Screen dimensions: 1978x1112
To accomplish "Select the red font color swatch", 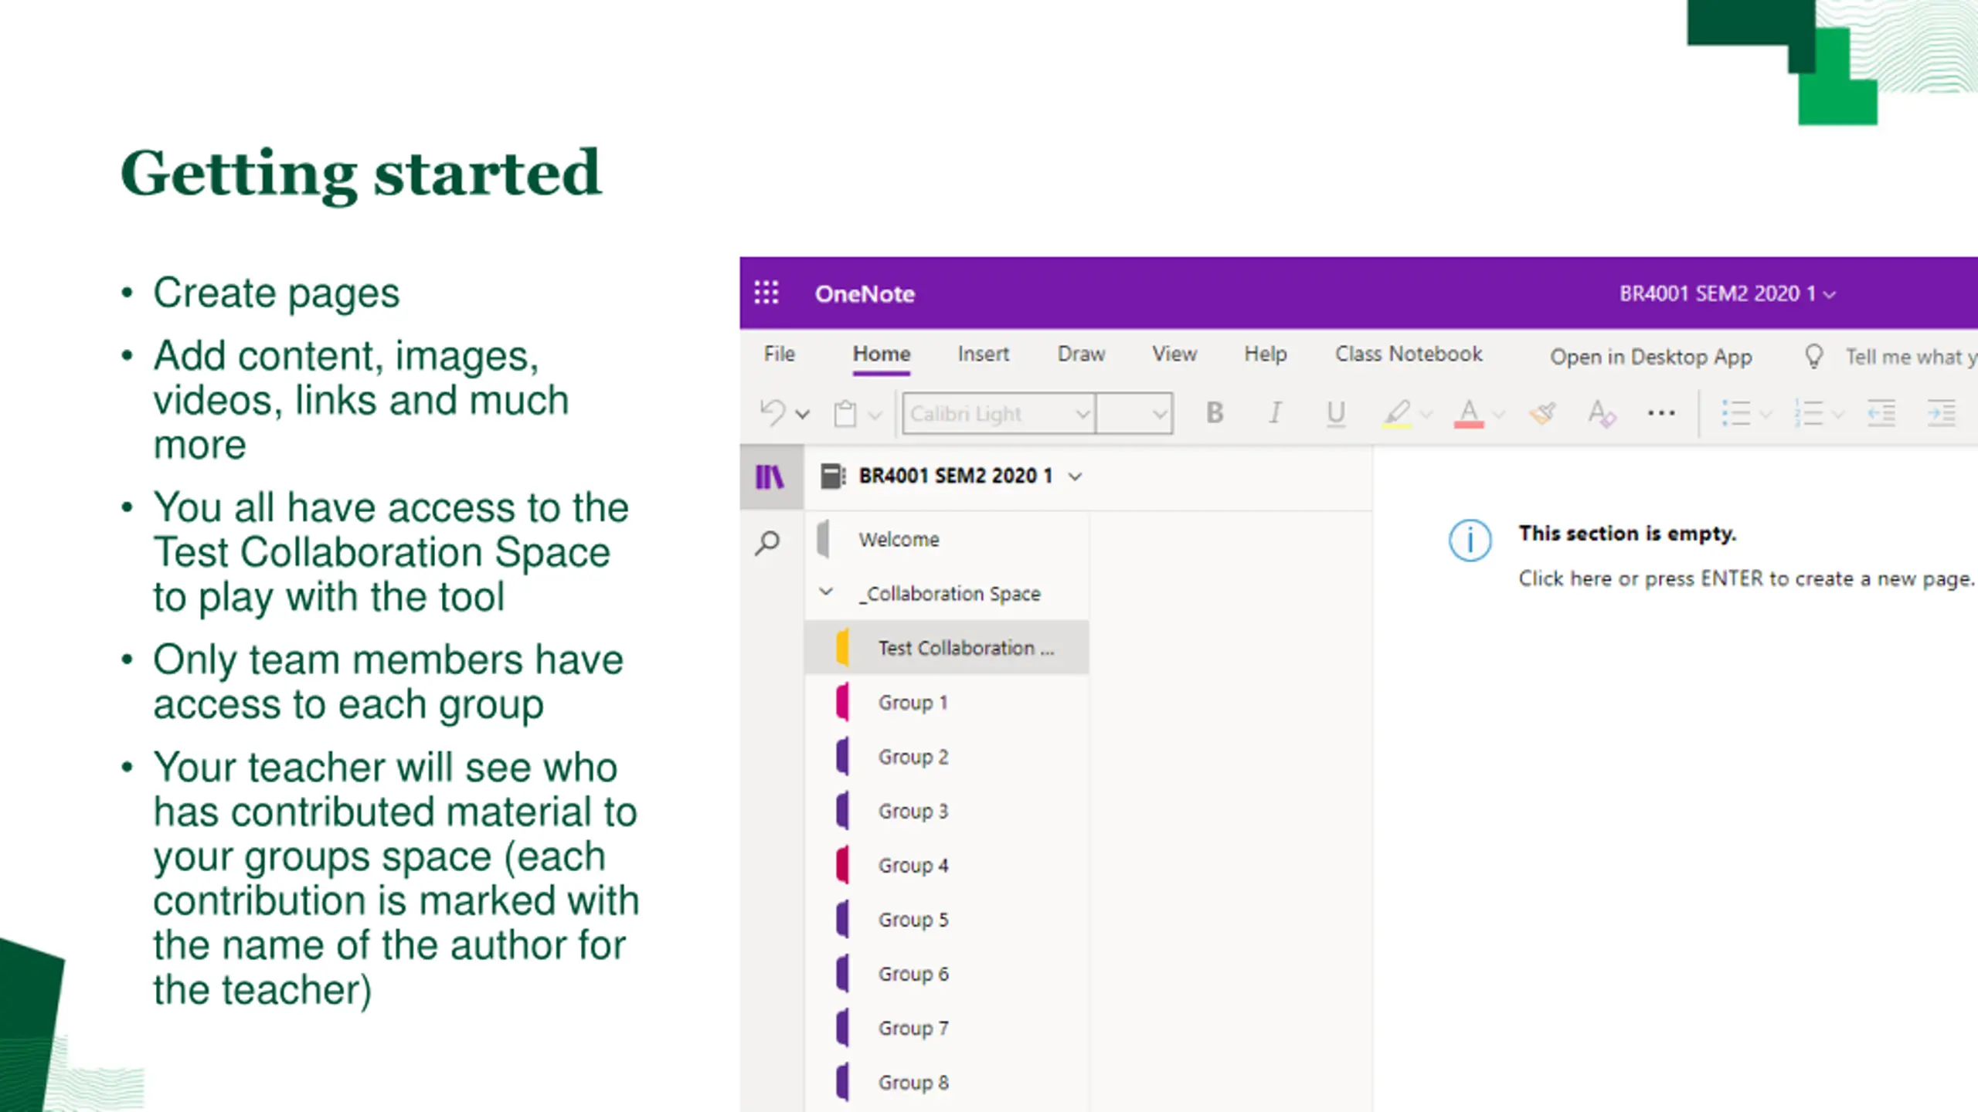I will (x=1469, y=413).
